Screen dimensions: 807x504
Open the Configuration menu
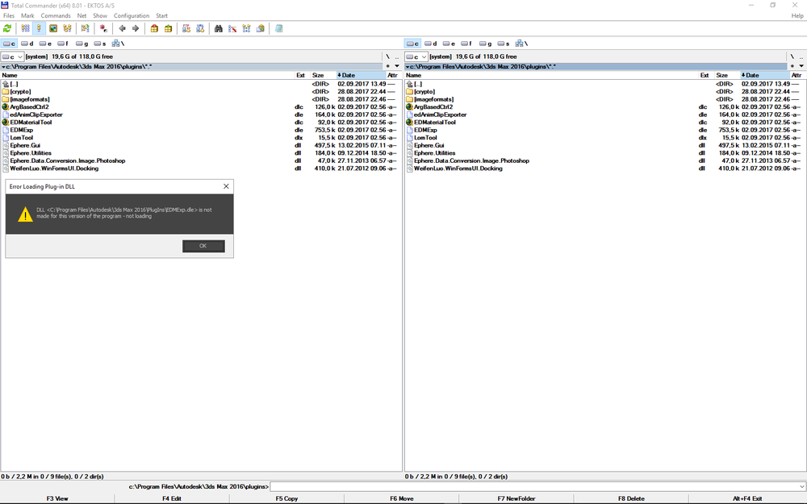tap(132, 16)
